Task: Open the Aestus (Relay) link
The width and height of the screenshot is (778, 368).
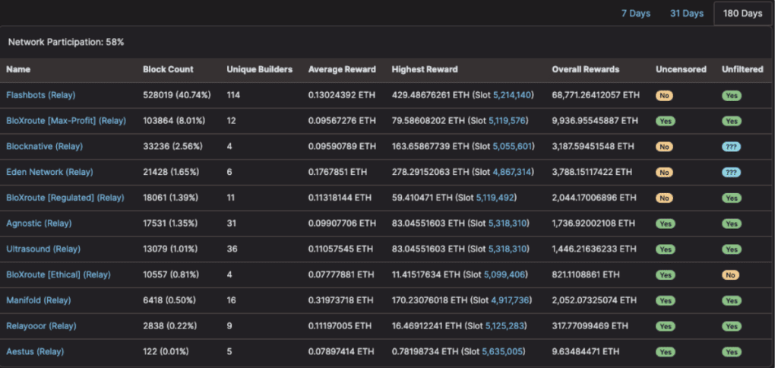Action: pyautogui.click(x=35, y=351)
